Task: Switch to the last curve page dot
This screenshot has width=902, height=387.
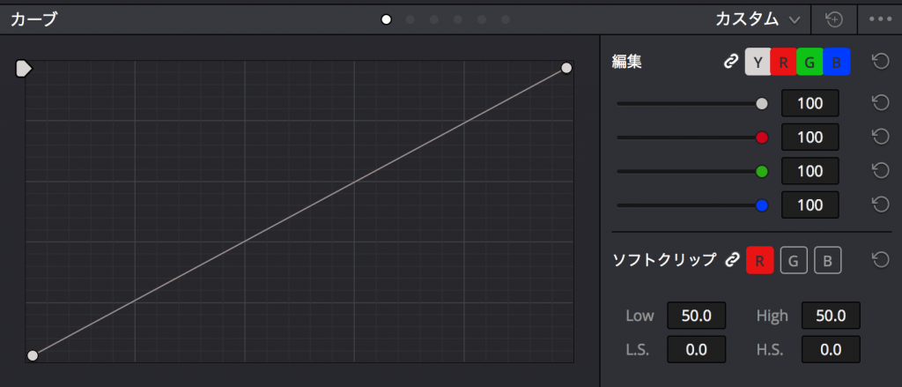Action: (506, 19)
